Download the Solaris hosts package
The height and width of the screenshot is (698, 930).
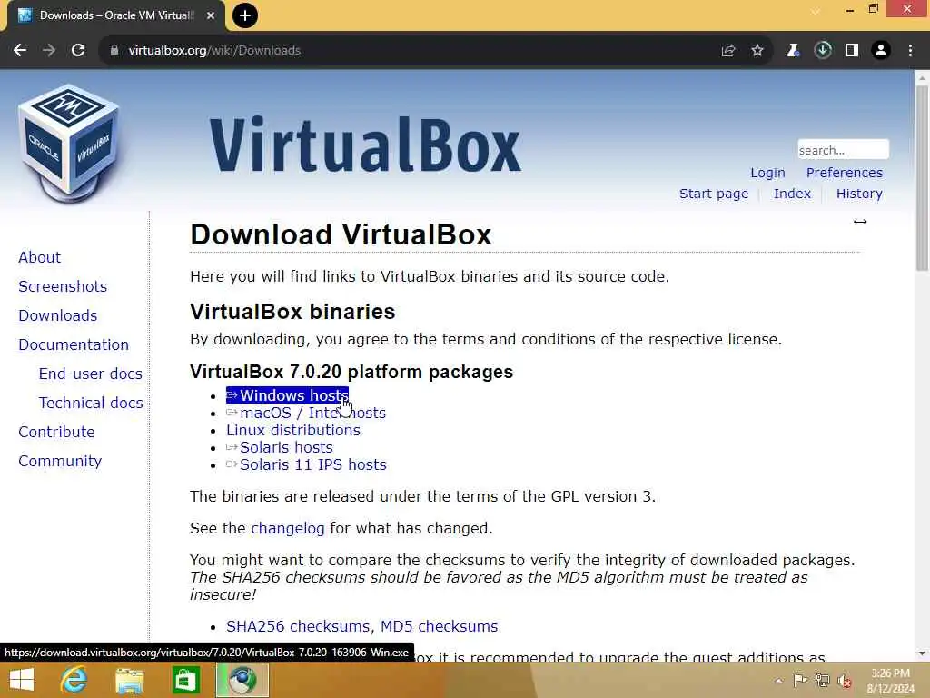click(280, 447)
